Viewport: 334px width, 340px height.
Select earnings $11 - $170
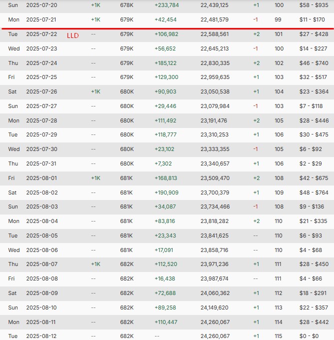click(312, 19)
